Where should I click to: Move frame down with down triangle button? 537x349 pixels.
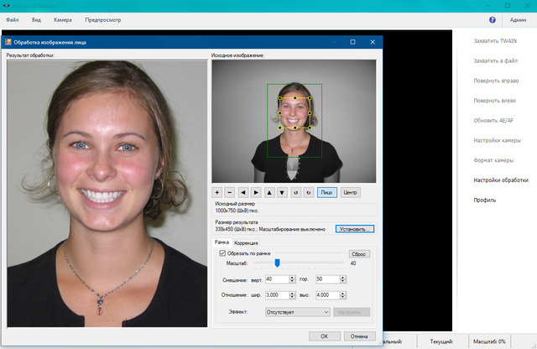coord(282,192)
